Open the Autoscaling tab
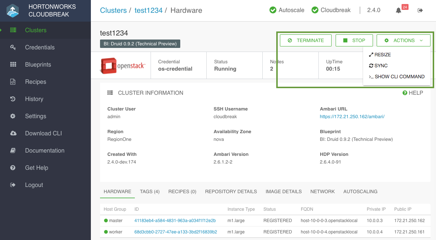 click(x=361, y=192)
